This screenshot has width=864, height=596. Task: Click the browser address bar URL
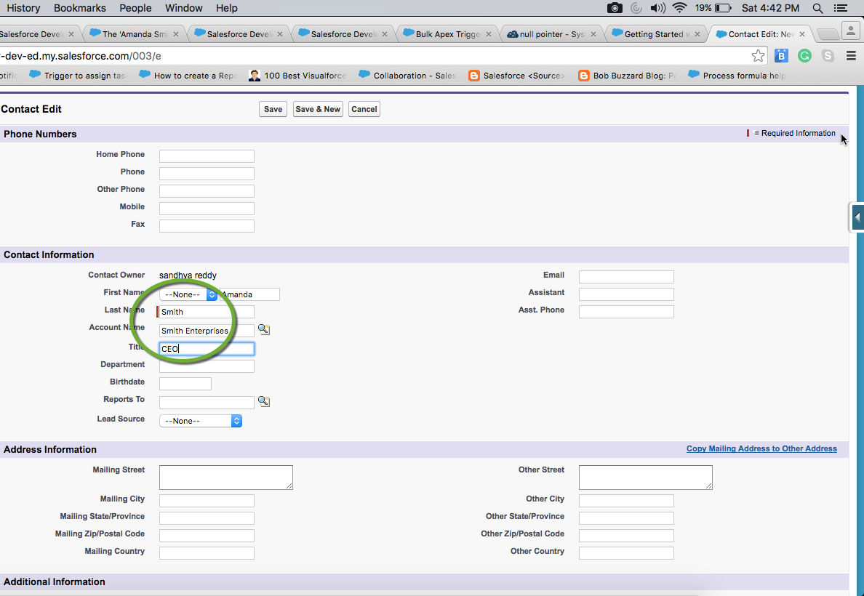tap(81, 56)
